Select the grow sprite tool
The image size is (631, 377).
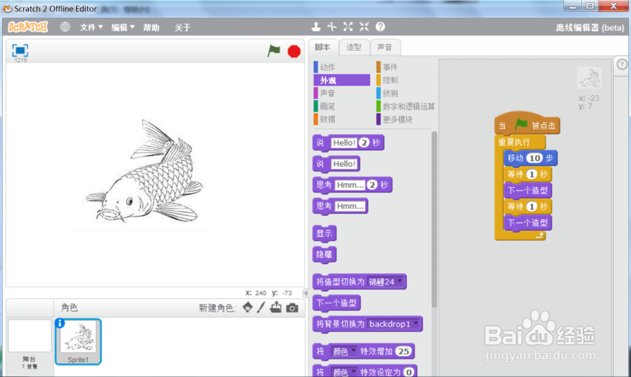tap(348, 27)
